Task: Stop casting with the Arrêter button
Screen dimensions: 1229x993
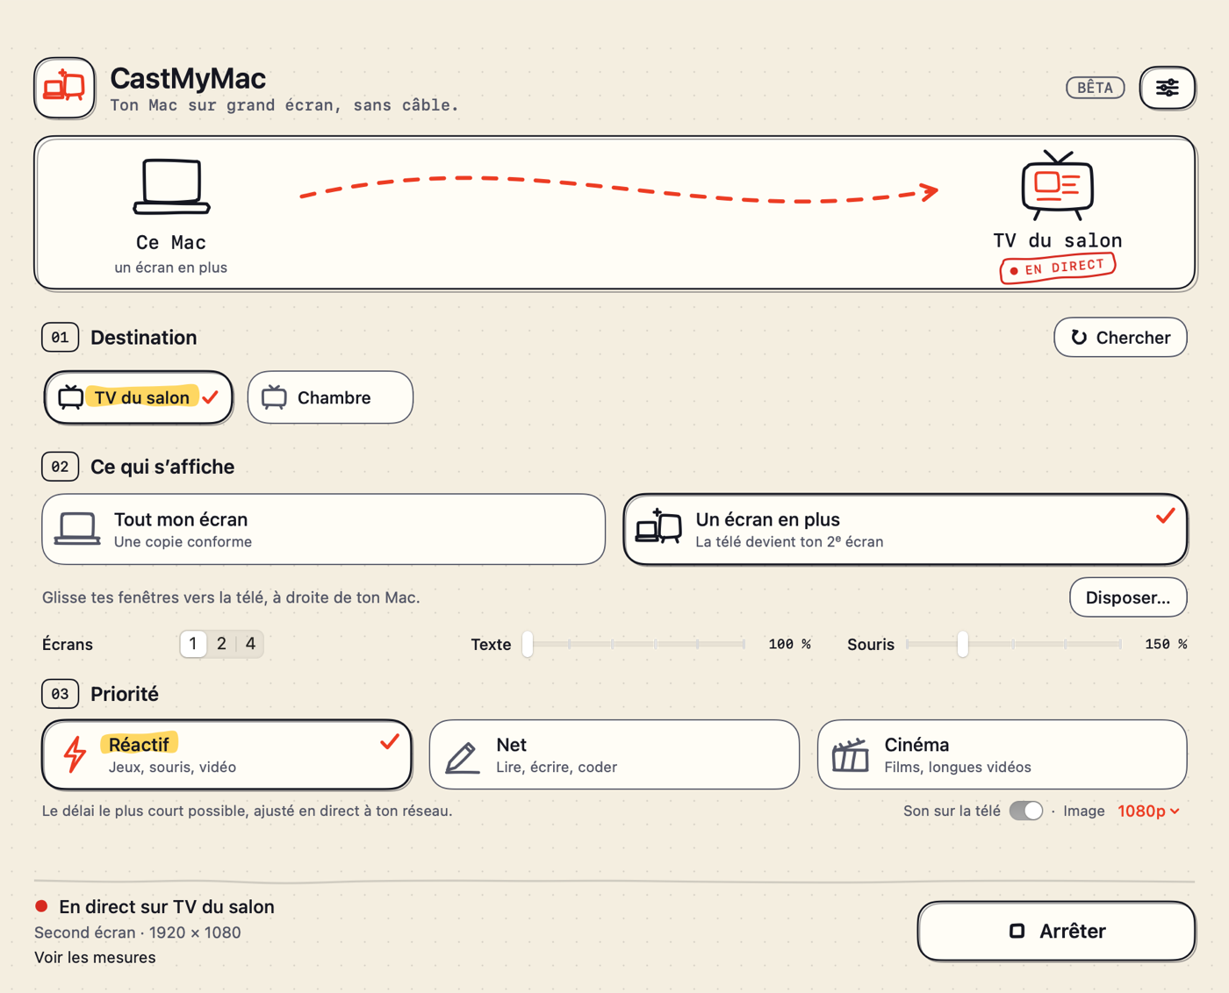Action: [1056, 931]
